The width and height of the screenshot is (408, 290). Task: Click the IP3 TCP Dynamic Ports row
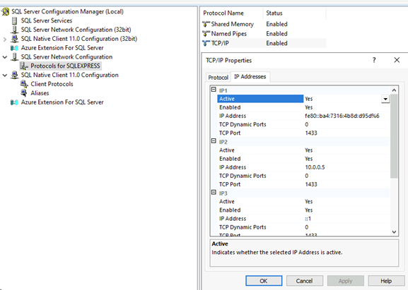point(303,227)
